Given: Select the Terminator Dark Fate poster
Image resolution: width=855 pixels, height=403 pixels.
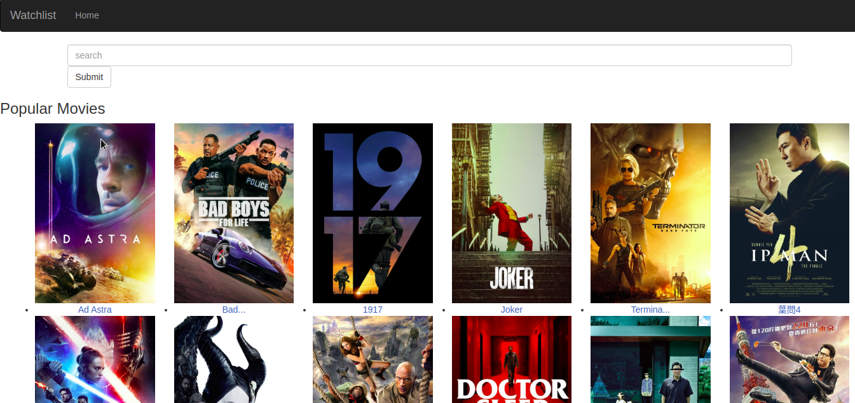Looking at the screenshot, I should (x=650, y=213).
